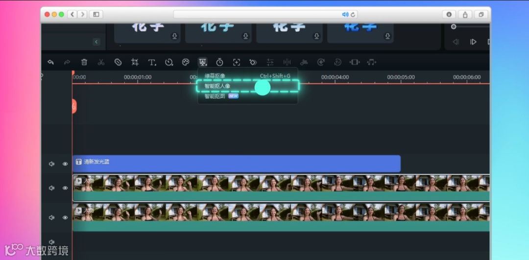This screenshot has width=529, height=260.
Task: Click the scissors split icon
Action: tap(101, 62)
